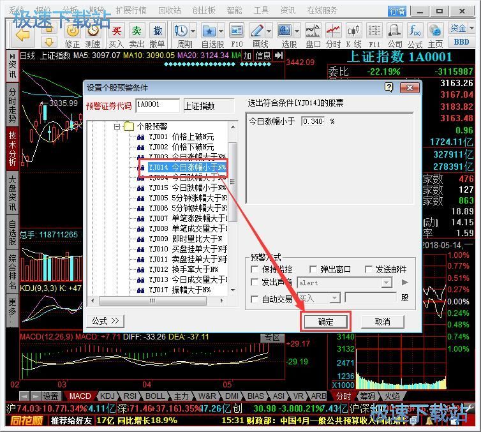Tick the 弹出窗口 checkbox
The width and height of the screenshot is (481, 432).
tap(313, 270)
